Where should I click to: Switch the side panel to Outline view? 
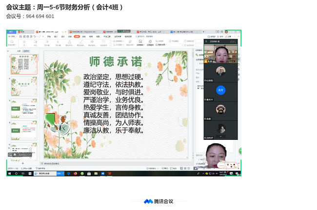click(x=19, y=51)
